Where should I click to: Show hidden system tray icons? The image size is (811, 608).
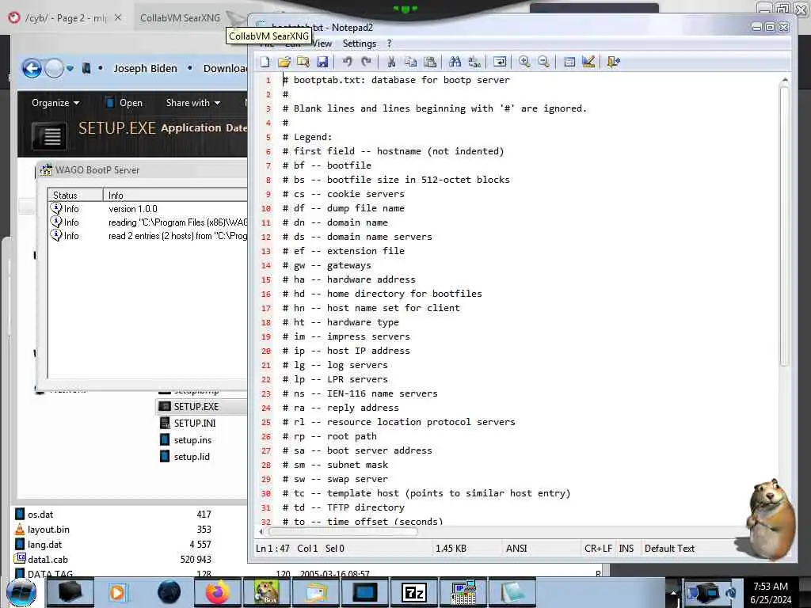[673, 592]
